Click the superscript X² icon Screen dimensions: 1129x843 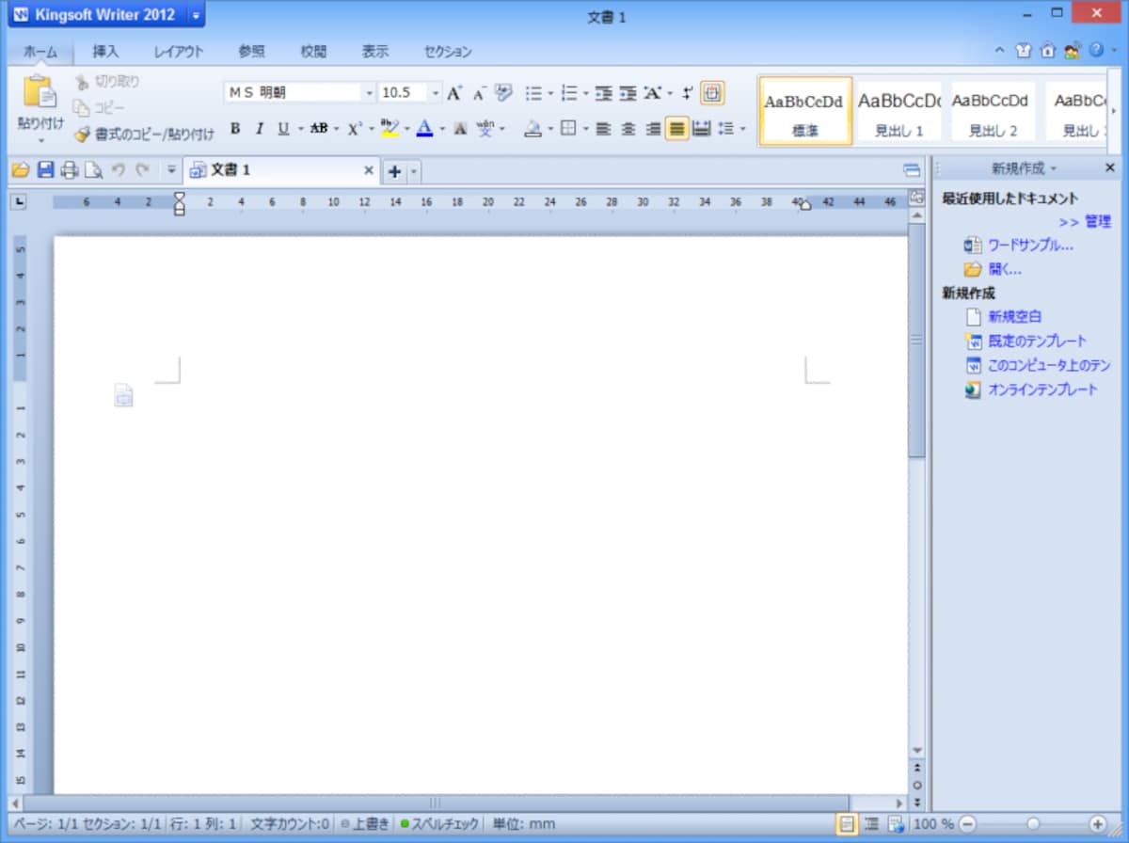click(x=355, y=128)
